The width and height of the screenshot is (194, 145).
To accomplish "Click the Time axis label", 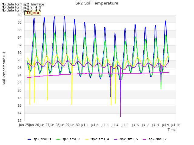I will (172, 130).
